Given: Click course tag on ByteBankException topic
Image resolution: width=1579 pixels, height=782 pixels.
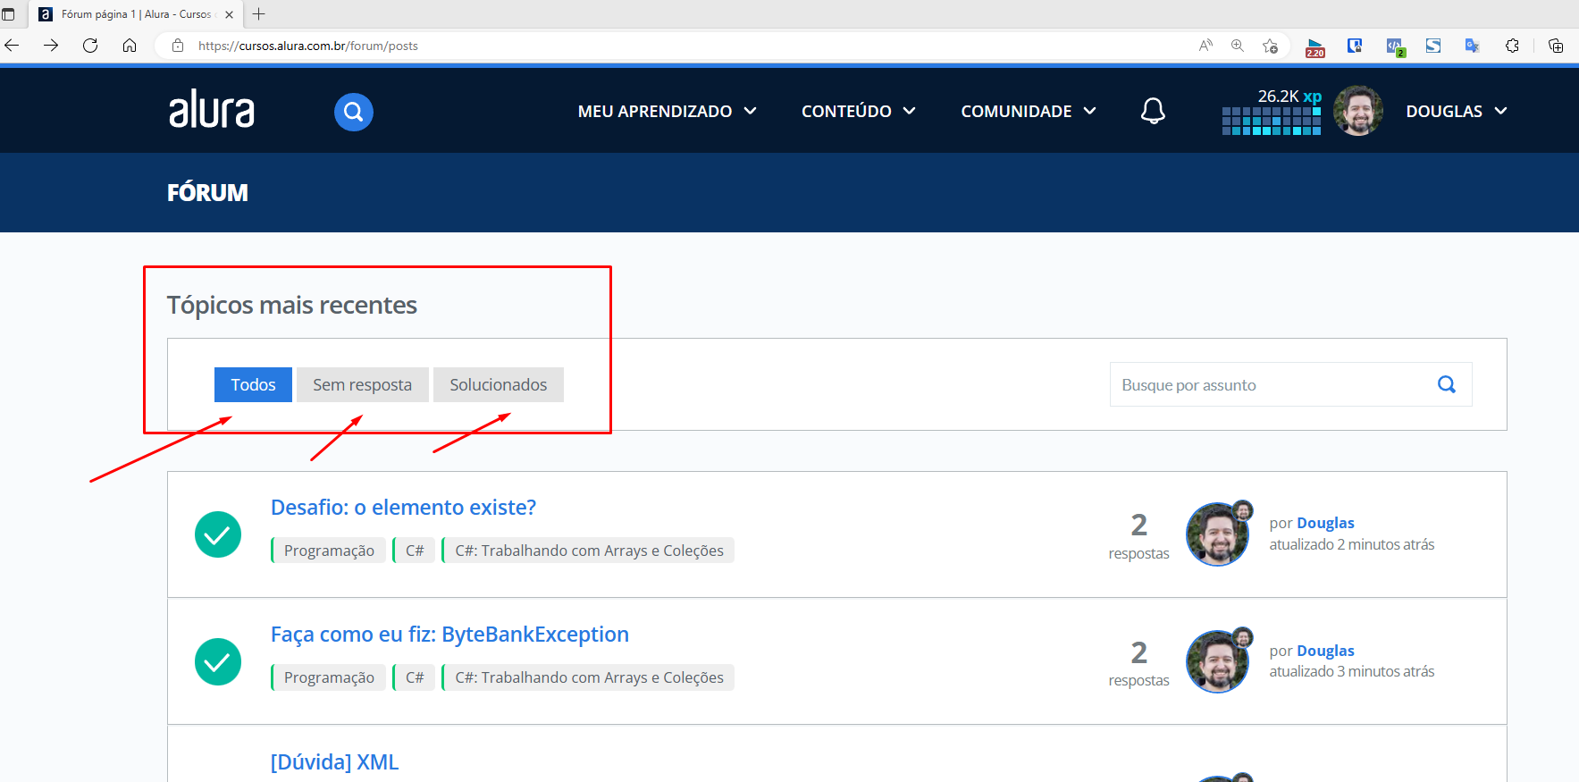Looking at the screenshot, I should [588, 677].
